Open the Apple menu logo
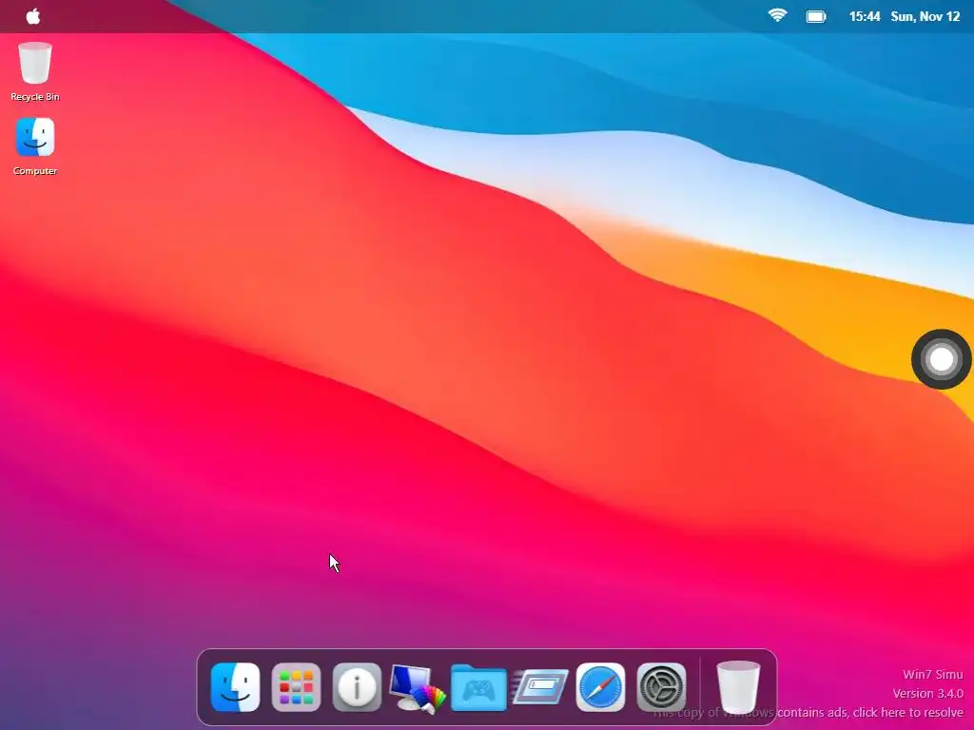This screenshot has width=974, height=730. click(x=33, y=16)
